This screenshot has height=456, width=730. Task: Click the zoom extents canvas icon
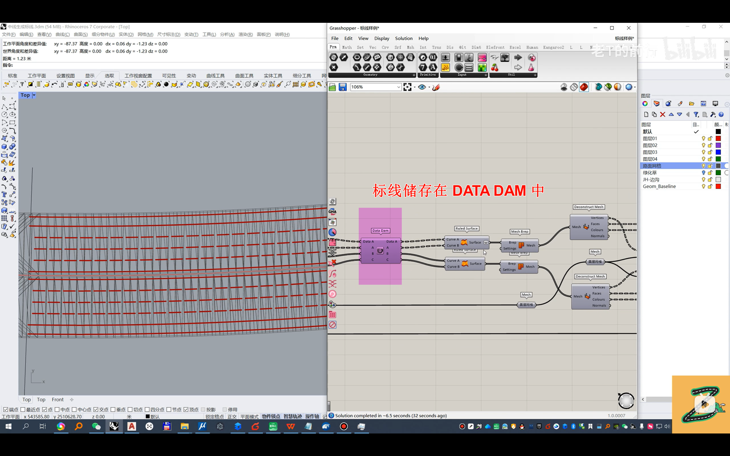tap(407, 87)
